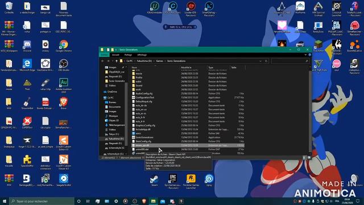The width and height of the screenshot is (364, 205).
Task: Select the SonicGenerations application file
Action: pos(188,137)
